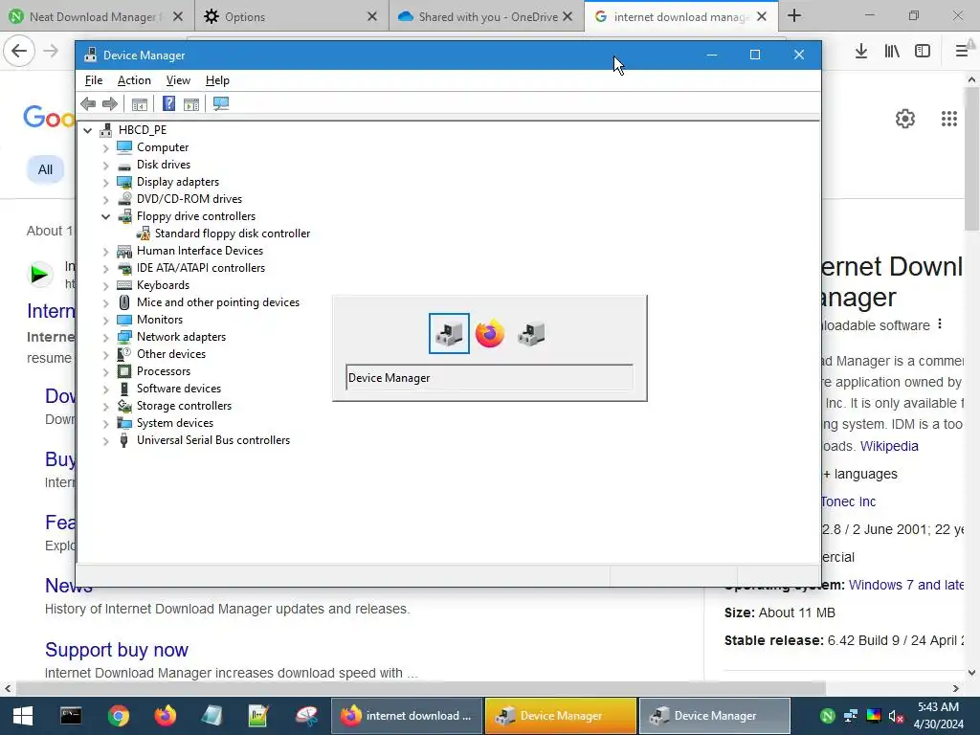The image size is (980, 735).
Task: Click the Forward arrow in Device Manager toolbar
Action: pos(110,103)
